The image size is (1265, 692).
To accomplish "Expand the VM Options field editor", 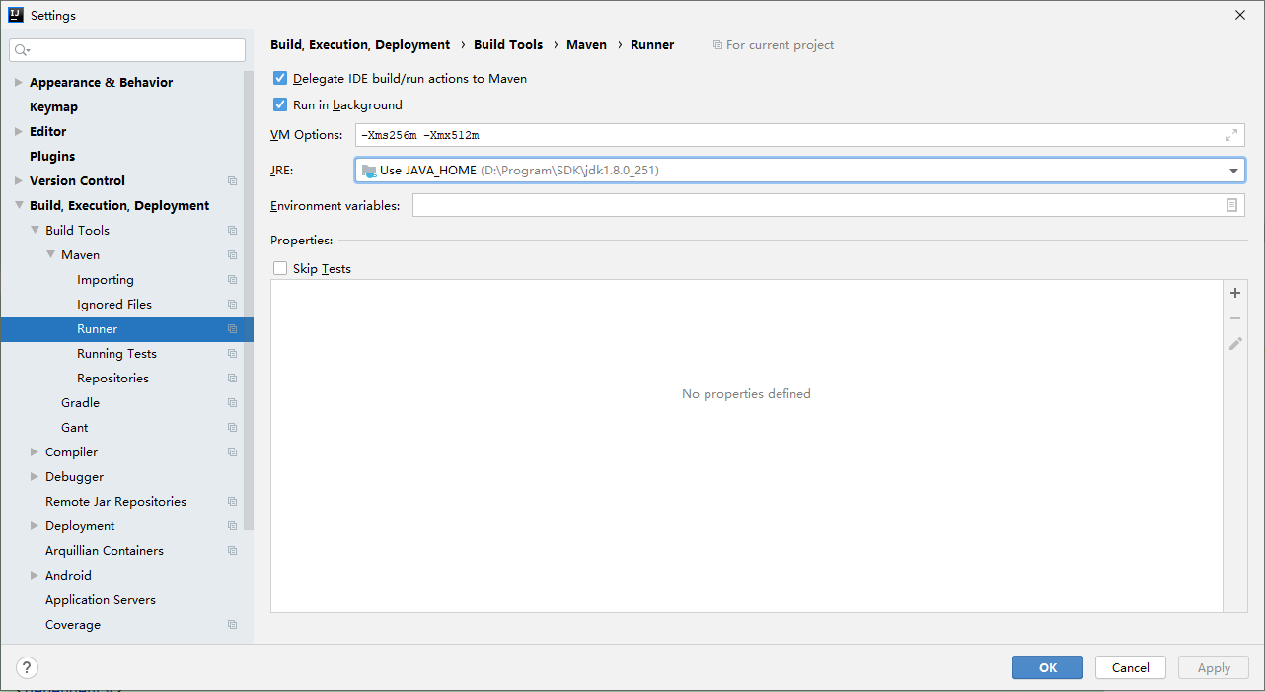I will point(1229,134).
